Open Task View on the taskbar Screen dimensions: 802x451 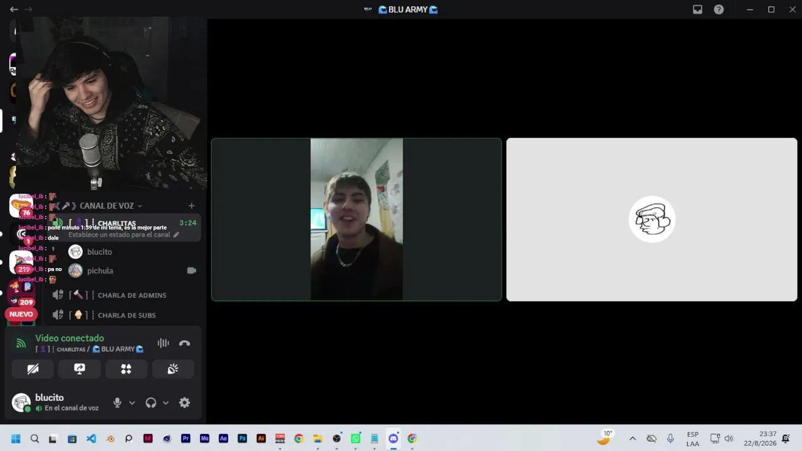point(53,438)
